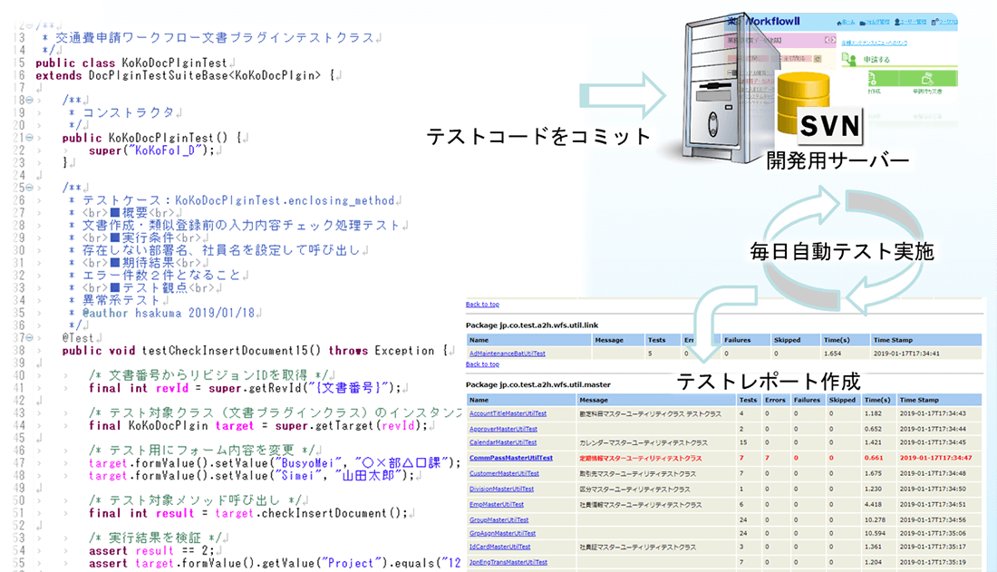Click the timestamp 2019-01-17T17:34:41
The height and width of the screenshot is (572, 997).
click(x=906, y=354)
